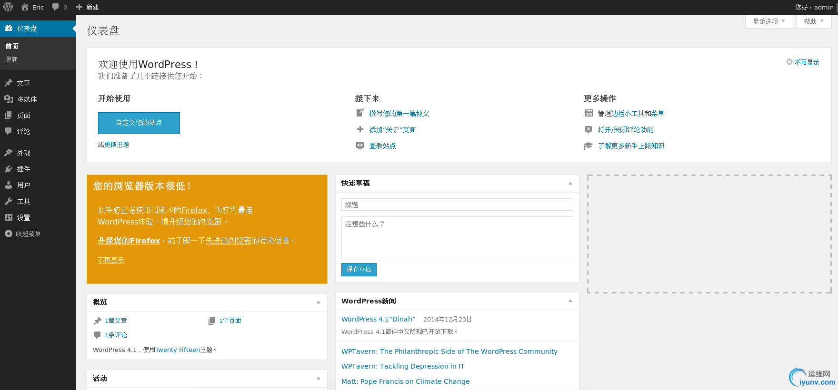838x390 pixels.
Task: Open WPTavern: Tackling Depression in IT link
Action: (x=403, y=366)
